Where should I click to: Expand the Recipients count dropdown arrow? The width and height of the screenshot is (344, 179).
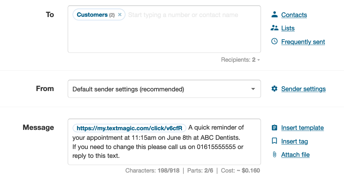click(x=259, y=60)
